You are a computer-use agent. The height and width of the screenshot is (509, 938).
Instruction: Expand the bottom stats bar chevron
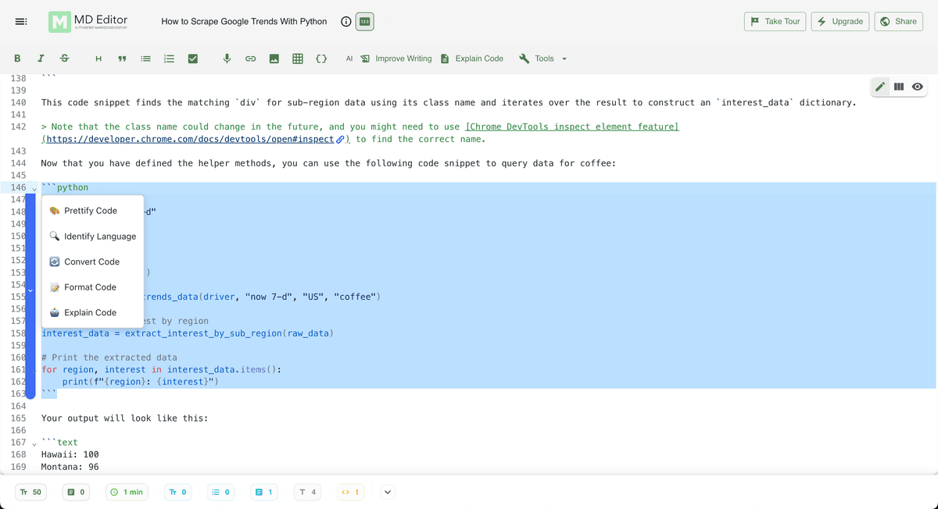[x=388, y=492]
